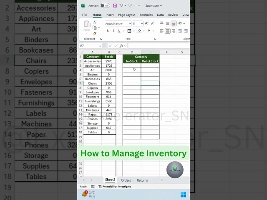Open the Undo history dropdown
Viewport: 267px width, 200px height.
(x=125, y=5)
